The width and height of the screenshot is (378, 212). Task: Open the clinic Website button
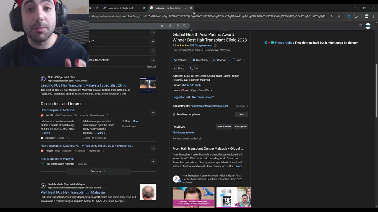pos(180,60)
